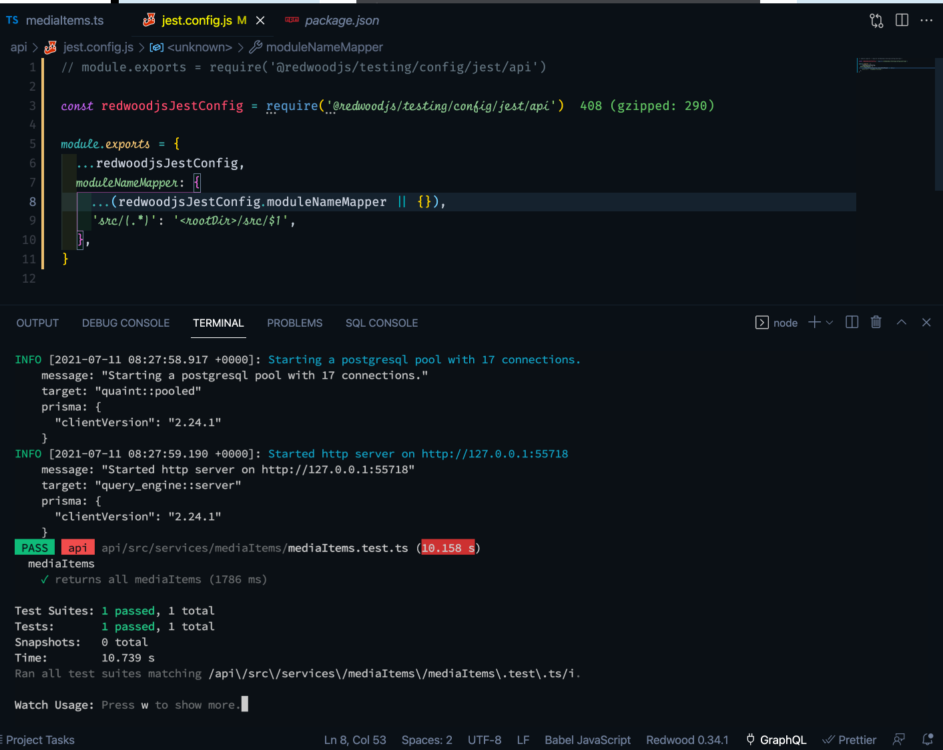Open the package.json editor tab
Image resolution: width=943 pixels, height=750 pixels.
click(x=332, y=21)
